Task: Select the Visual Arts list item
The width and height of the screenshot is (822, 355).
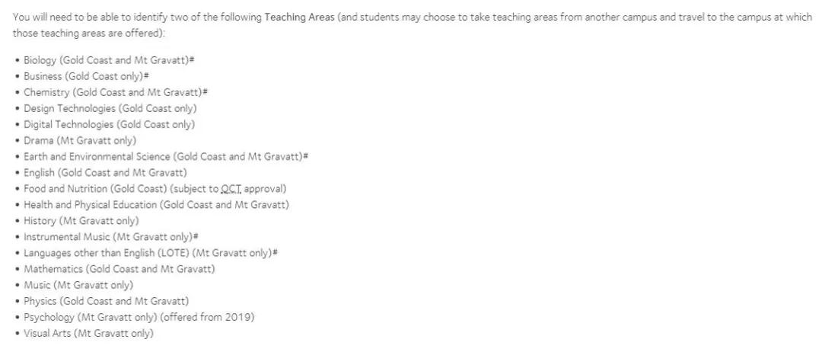Action: point(88,333)
